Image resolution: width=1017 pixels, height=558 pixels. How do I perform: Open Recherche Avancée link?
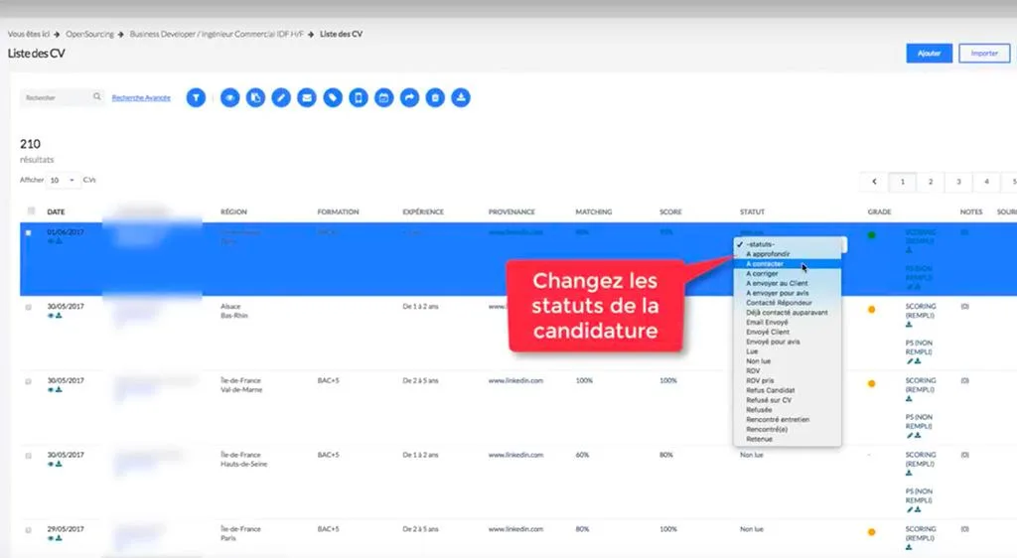point(141,98)
